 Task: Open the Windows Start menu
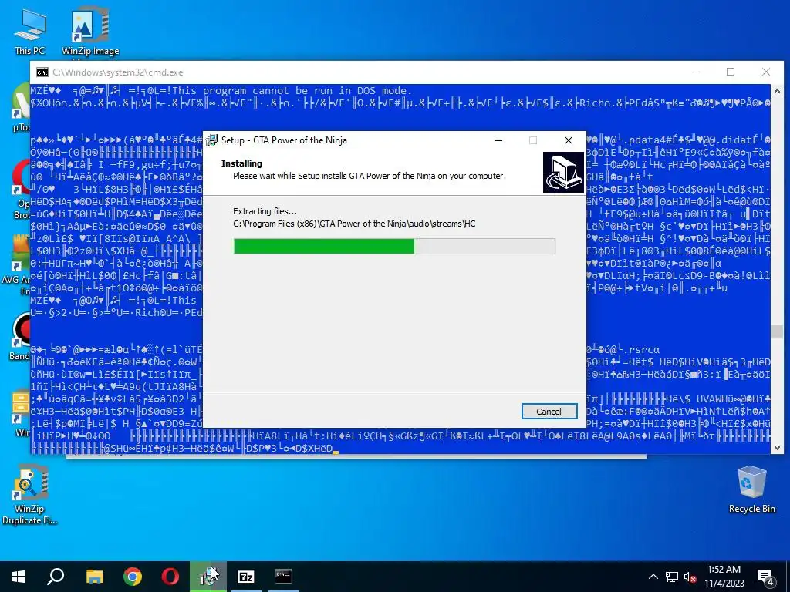point(19,577)
